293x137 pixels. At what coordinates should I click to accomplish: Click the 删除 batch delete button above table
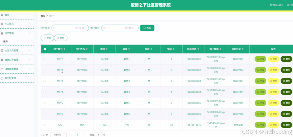61,38
